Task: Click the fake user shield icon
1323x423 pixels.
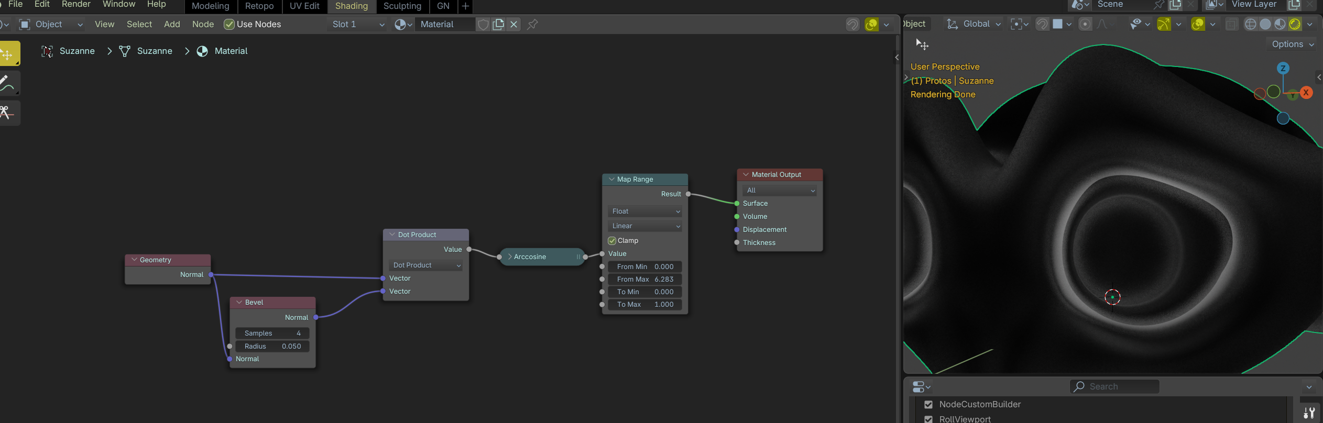Action: [x=483, y=25]
